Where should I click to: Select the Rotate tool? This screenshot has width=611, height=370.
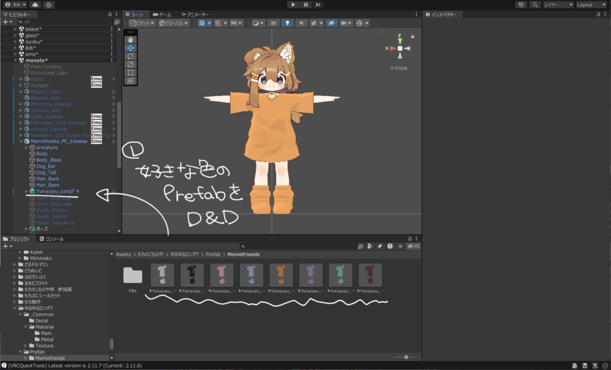point(131,56)
